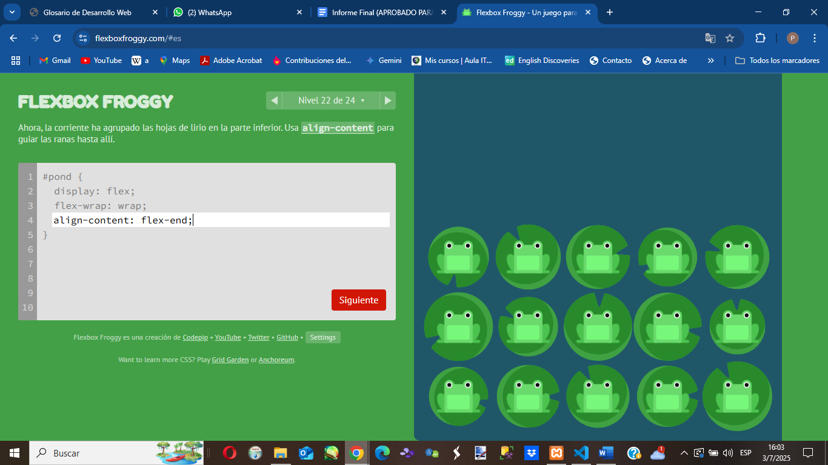828x465 pixels.
Task: Open the Adobe Acrobat bookmark
Action: 232,61
